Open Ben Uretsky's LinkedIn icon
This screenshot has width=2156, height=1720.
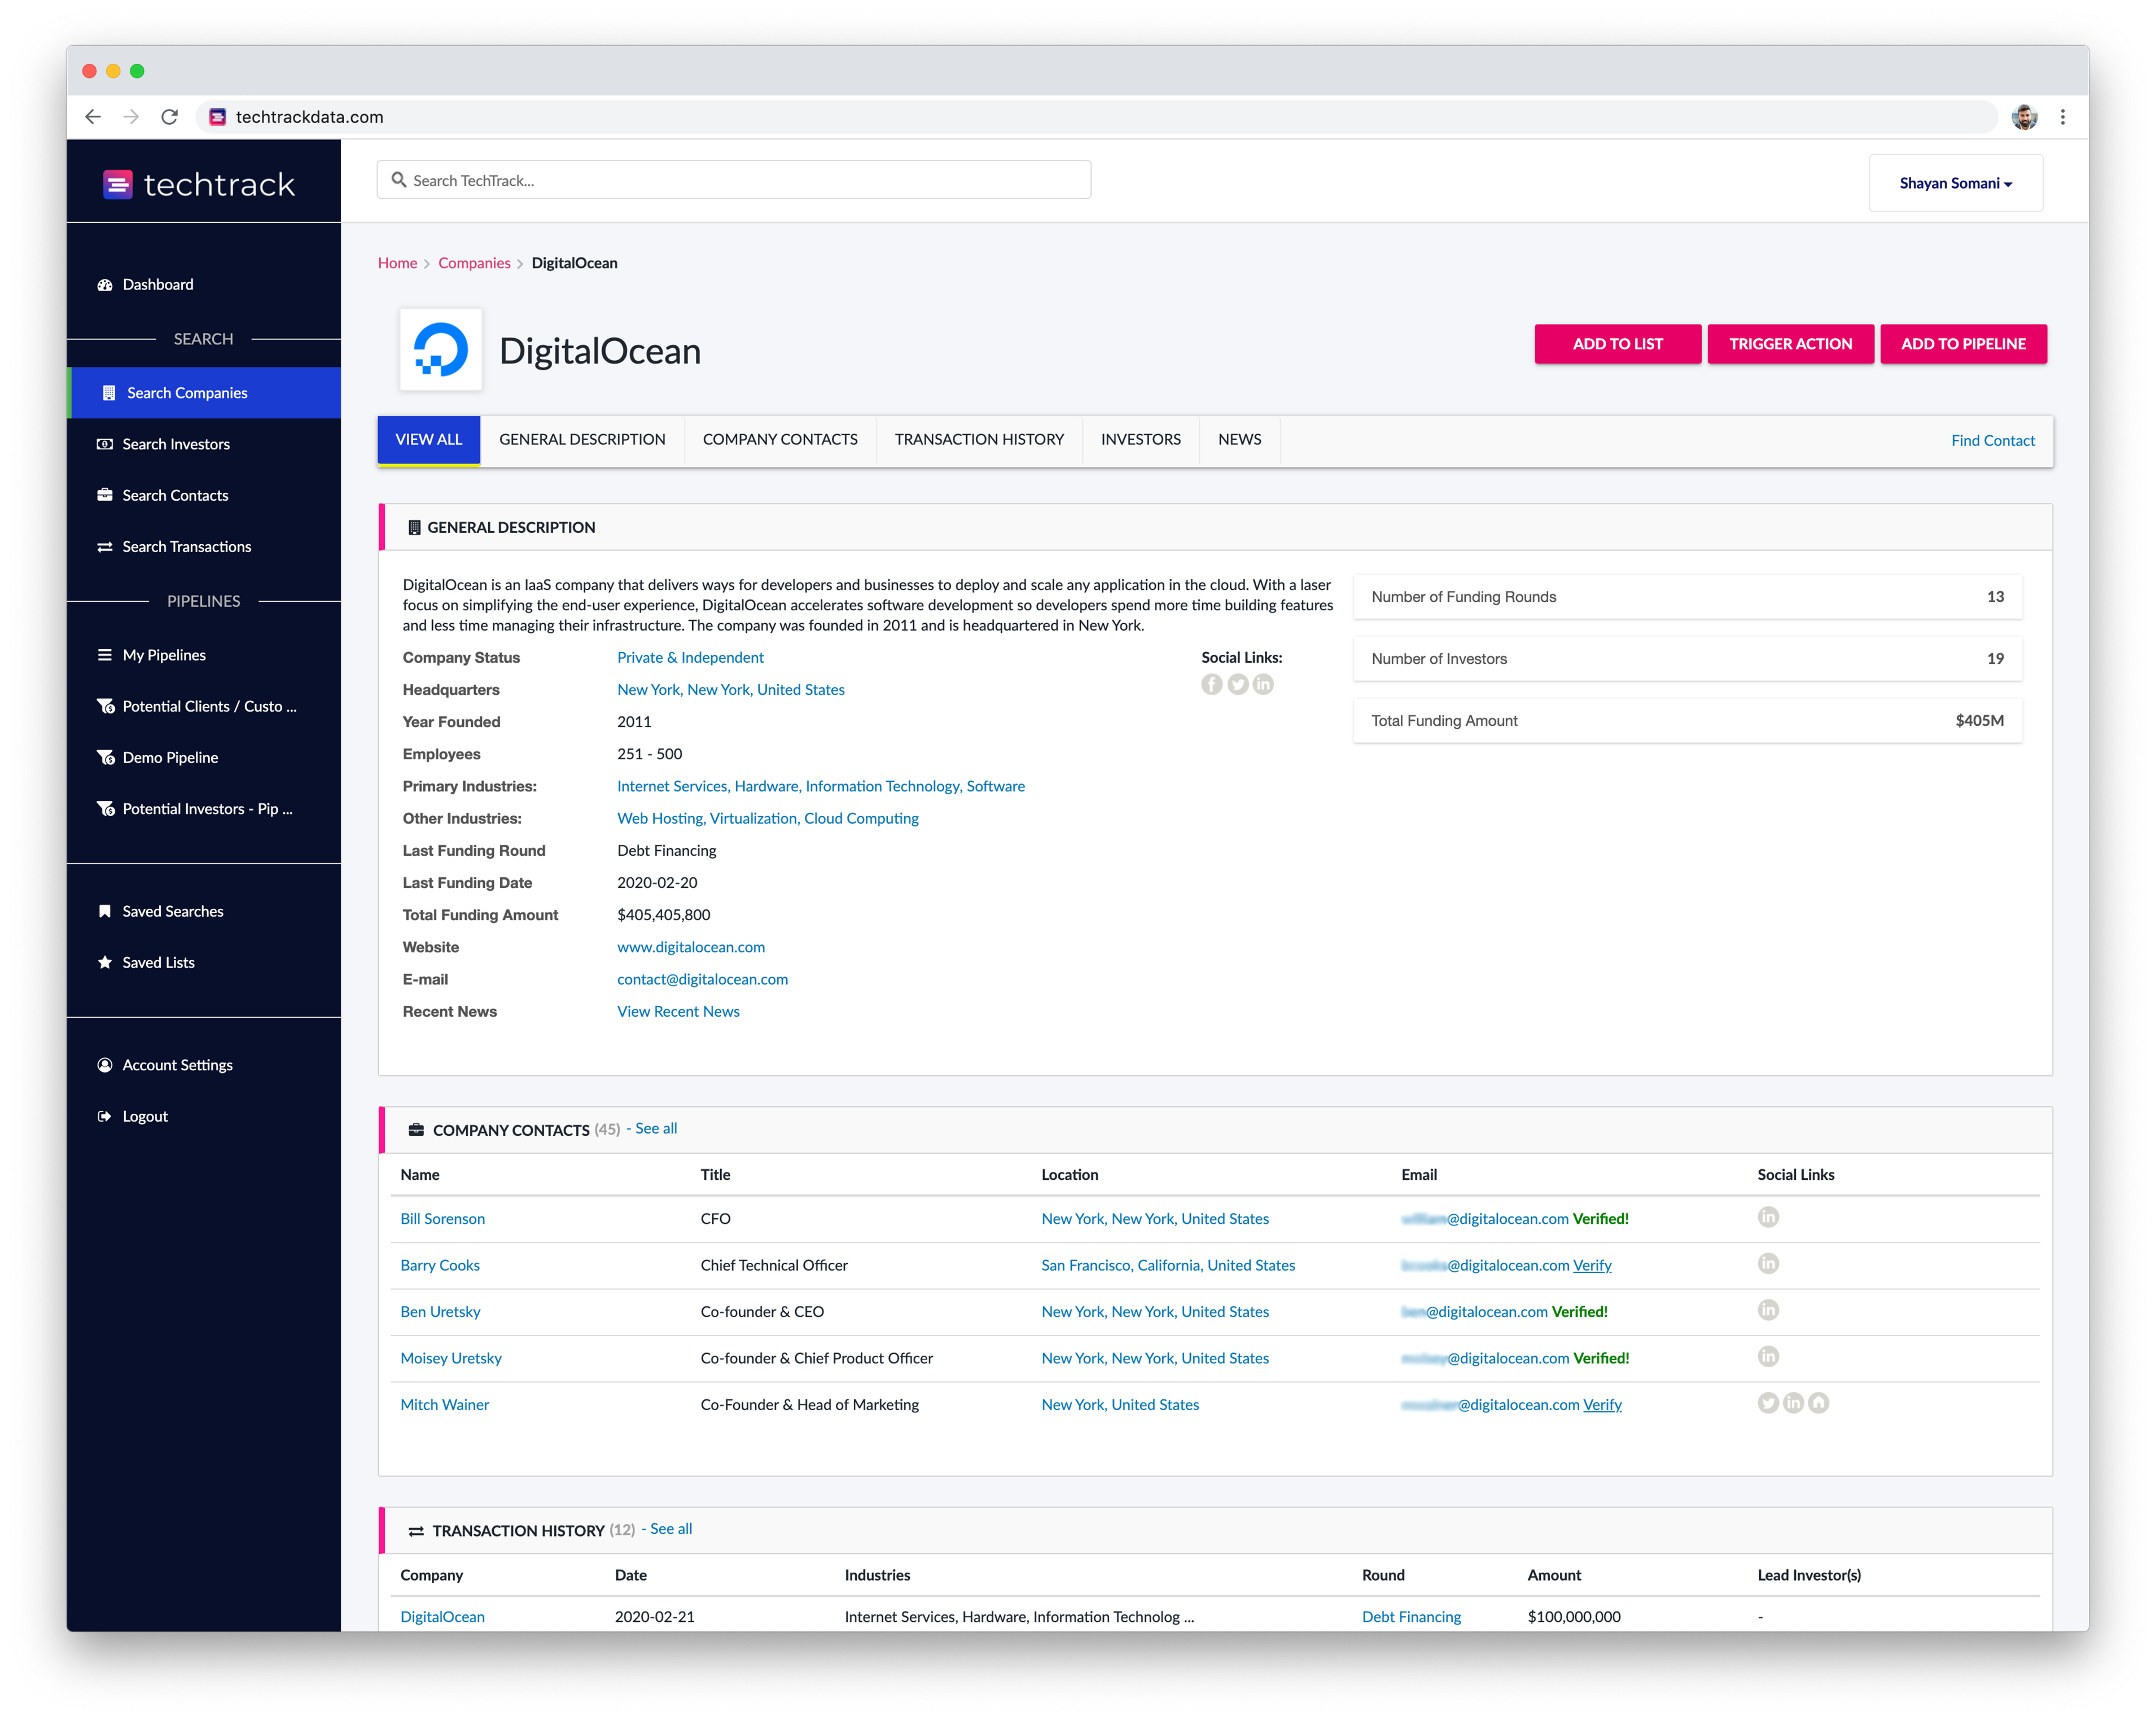click(1768, 1310)
